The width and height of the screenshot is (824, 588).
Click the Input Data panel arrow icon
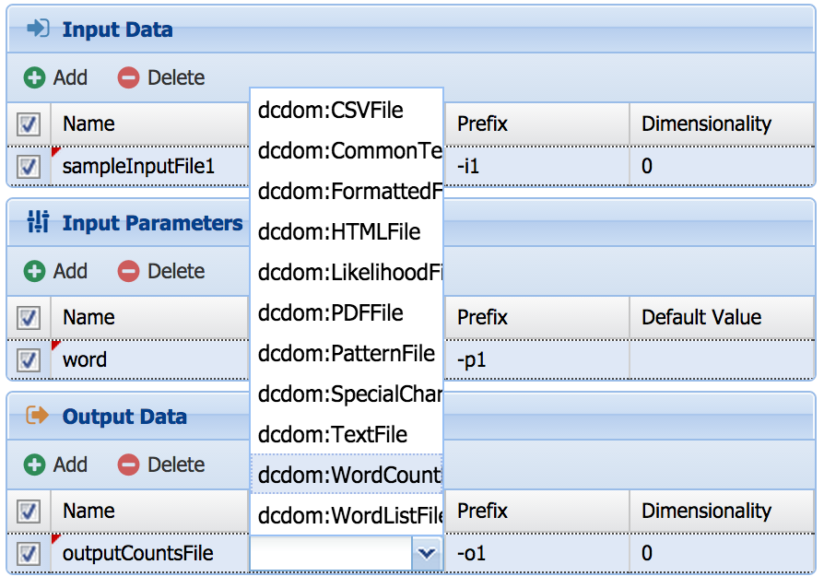[x=38, y=29]
